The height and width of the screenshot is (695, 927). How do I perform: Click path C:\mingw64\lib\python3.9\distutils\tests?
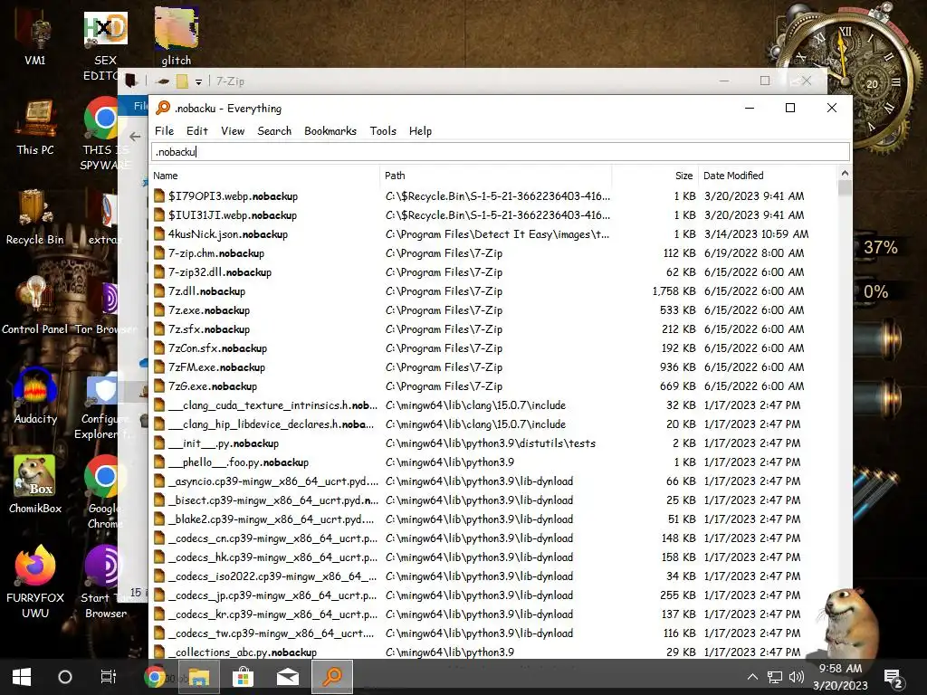click(490, 443)
